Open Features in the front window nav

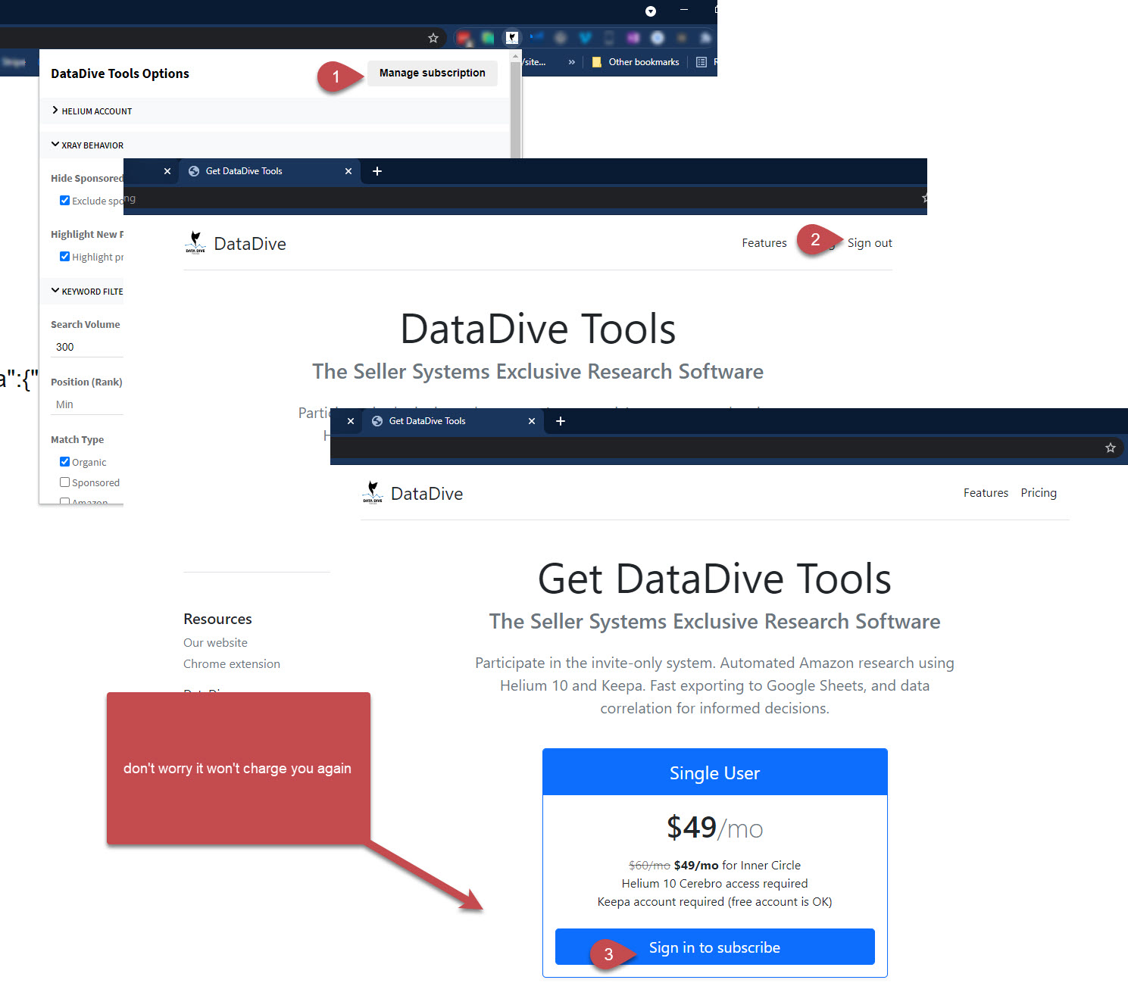point(986,493)
